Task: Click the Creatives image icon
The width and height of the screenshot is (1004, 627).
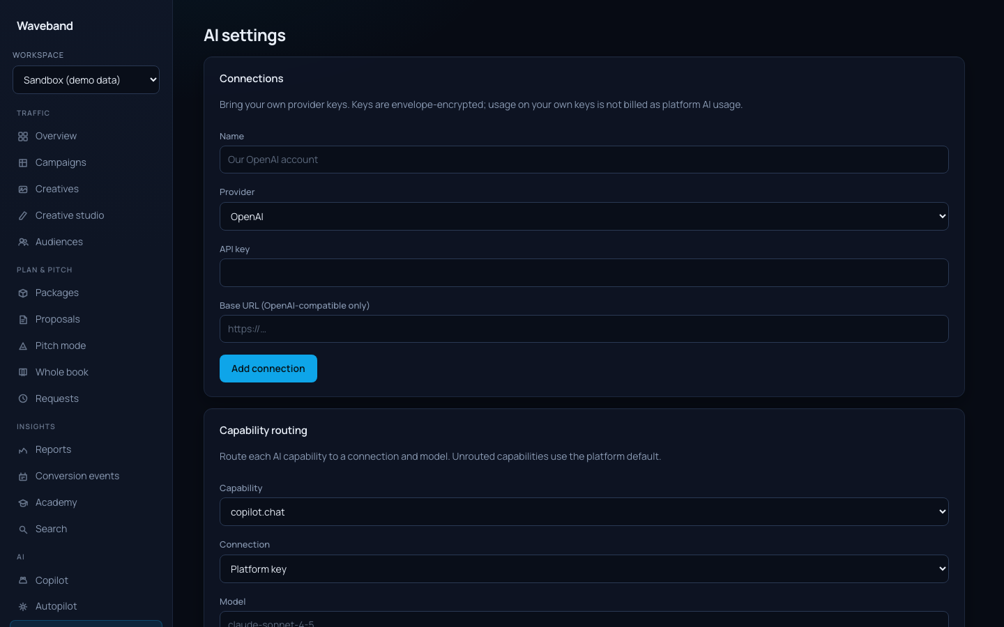Action: click(23, 189)
